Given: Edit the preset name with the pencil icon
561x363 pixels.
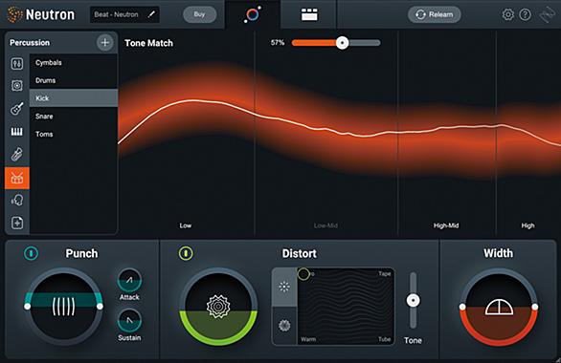Looking at the screenshot, I should click(151, 14).
